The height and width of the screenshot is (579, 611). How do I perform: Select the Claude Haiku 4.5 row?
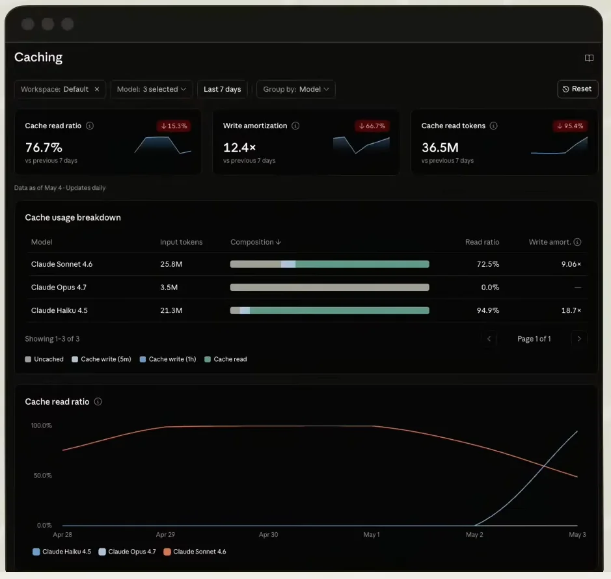pos(307,310)
